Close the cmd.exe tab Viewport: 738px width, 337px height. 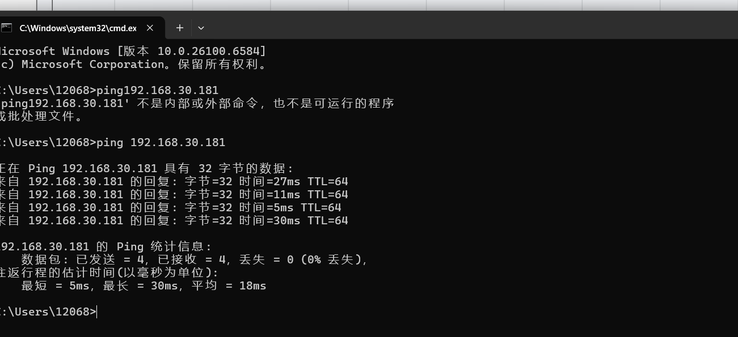(150, 28)
